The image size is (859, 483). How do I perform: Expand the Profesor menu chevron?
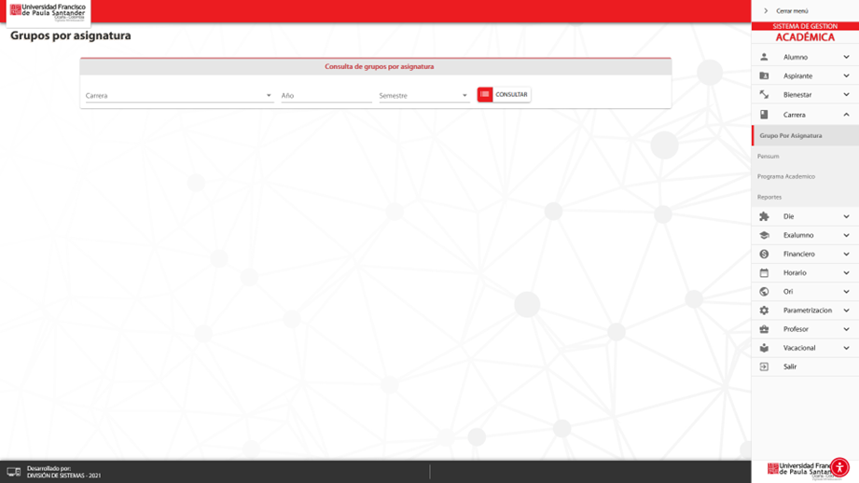846,329
